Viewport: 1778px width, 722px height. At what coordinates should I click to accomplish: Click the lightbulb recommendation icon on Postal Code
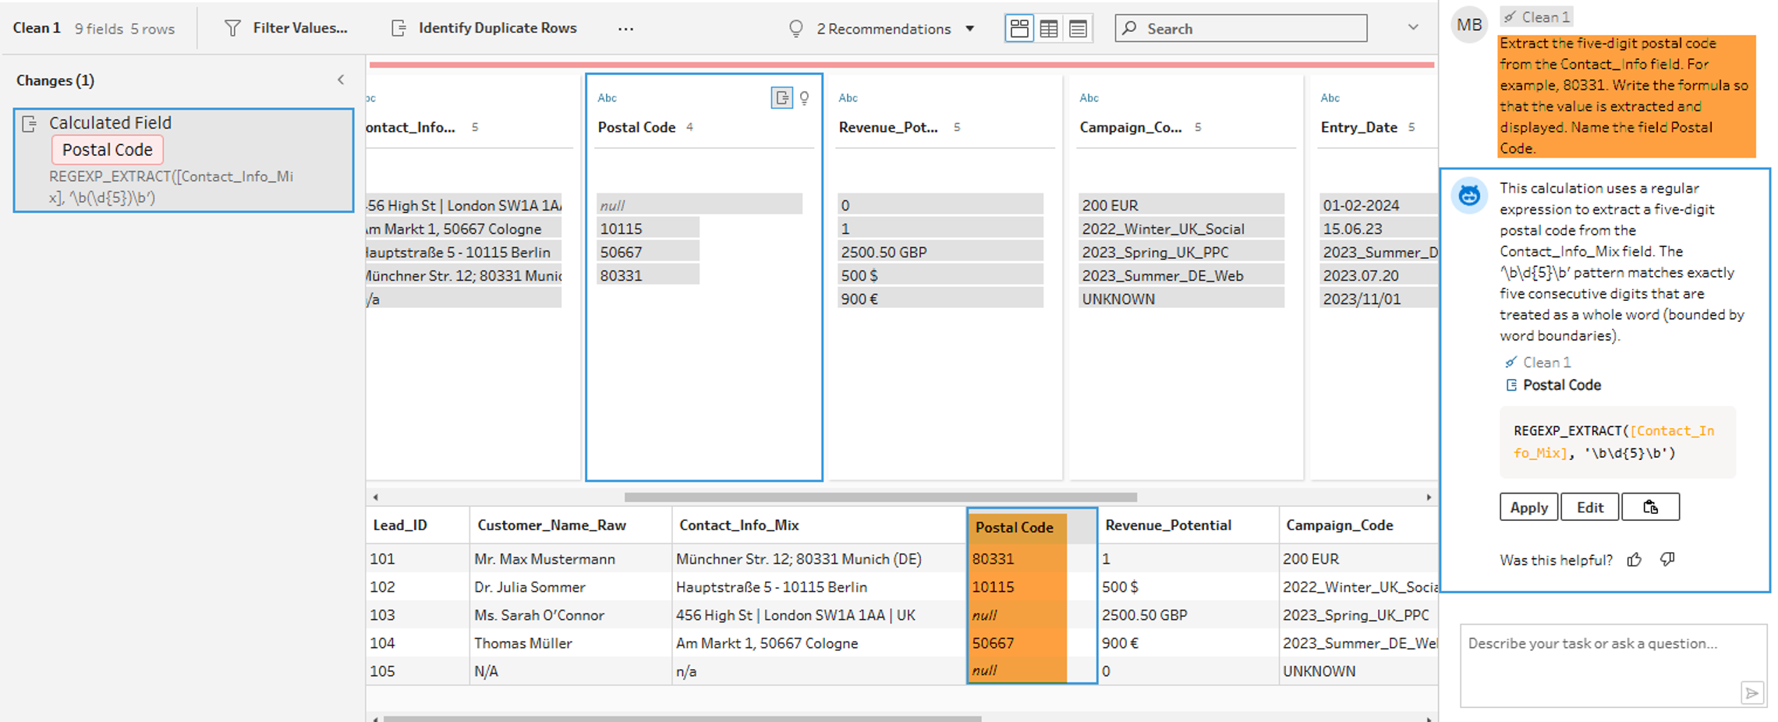point(805,97)
